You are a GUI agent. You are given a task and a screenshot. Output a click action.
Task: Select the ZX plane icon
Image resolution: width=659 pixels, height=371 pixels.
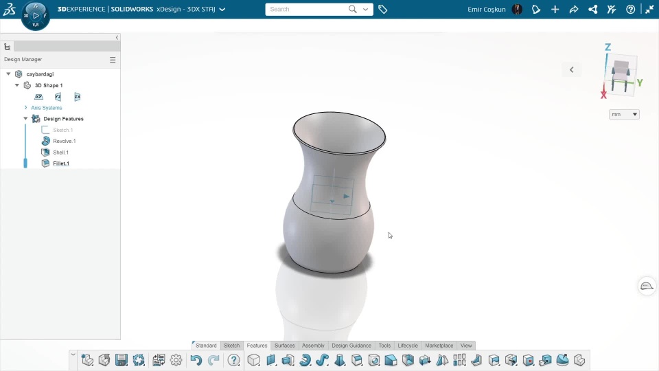click(78, 97)
